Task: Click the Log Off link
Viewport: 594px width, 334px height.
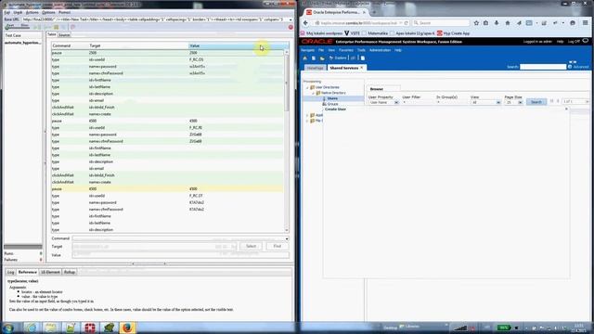Action: point(574,41)
